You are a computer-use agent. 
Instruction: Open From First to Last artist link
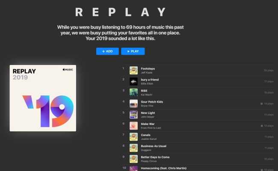click(x=151, y=128)
